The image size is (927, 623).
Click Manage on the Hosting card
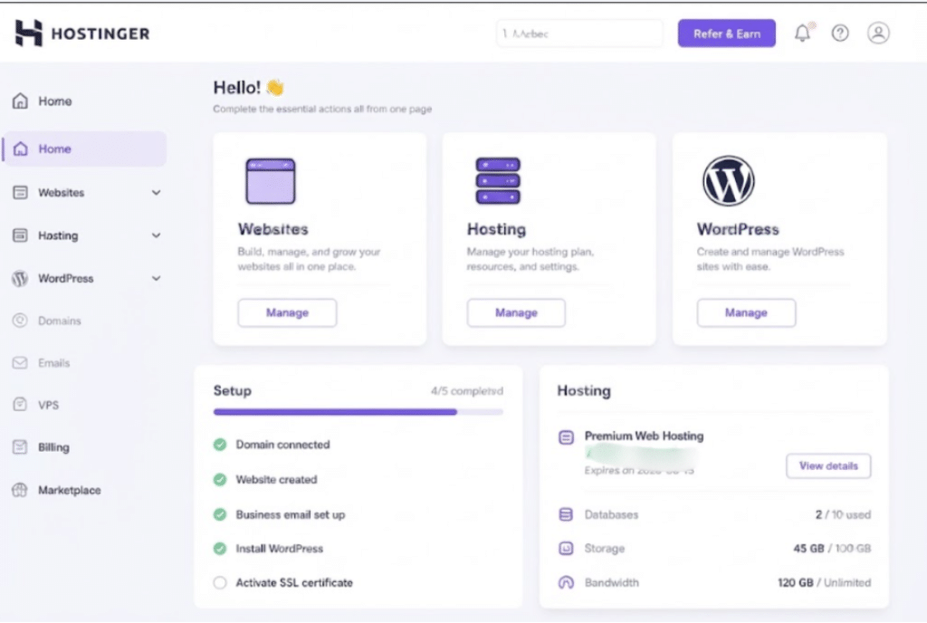516,312
